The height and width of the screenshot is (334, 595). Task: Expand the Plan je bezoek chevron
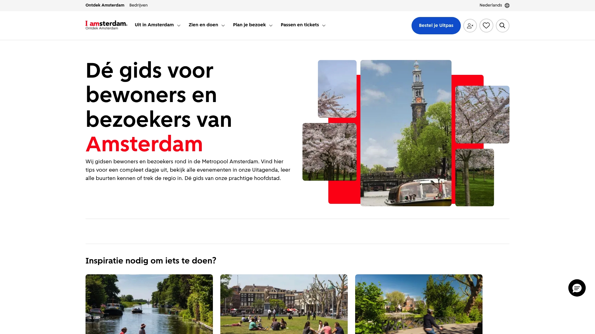click(x=271, y=25)
